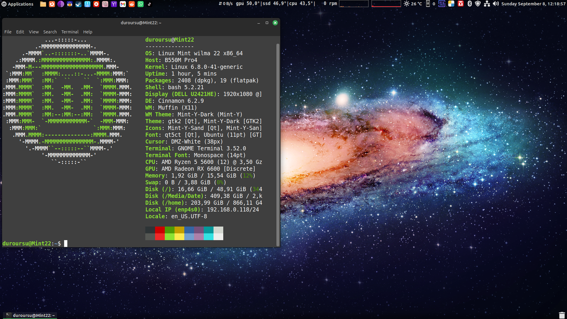
Task: Click the 'Host: B550M Pro4' line
Action: click(171, 60)
